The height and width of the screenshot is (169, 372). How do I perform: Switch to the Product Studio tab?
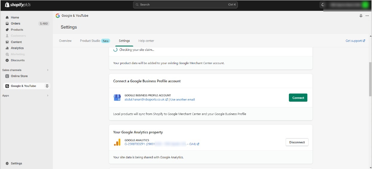click(x=90, y=41)
